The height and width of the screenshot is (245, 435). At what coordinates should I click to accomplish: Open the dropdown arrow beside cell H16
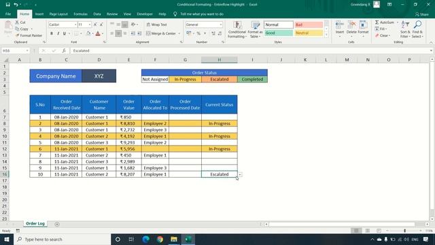tap(240, 175)
